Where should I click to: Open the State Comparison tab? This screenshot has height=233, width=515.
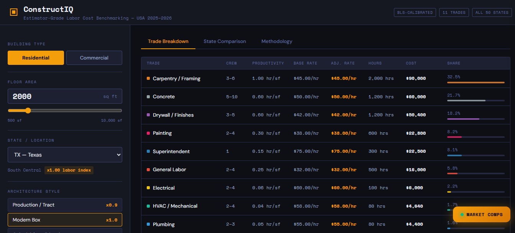click(225, 41)
